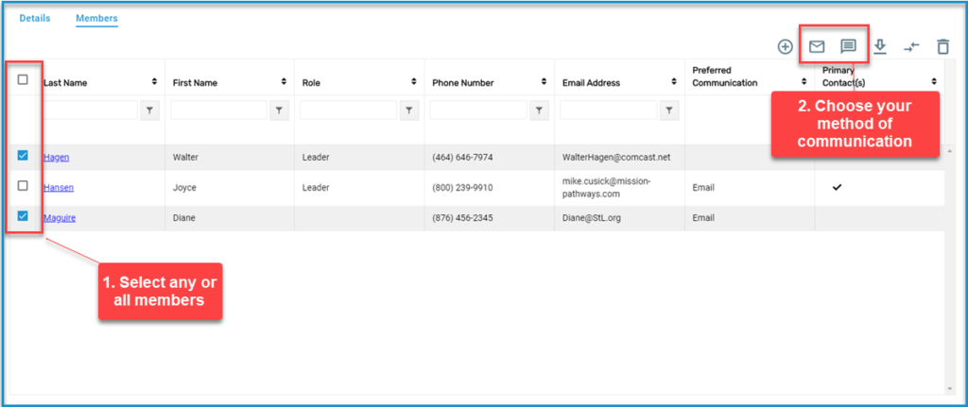Open the Maguire member link
Viewport: 968px width, 407px height.
(60, 218)
